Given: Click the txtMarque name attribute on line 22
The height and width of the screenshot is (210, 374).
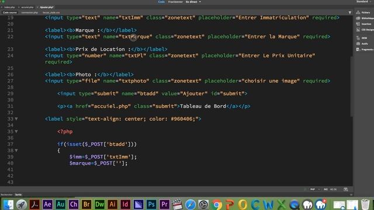Looking at the screenshot, I should [128, 36].
